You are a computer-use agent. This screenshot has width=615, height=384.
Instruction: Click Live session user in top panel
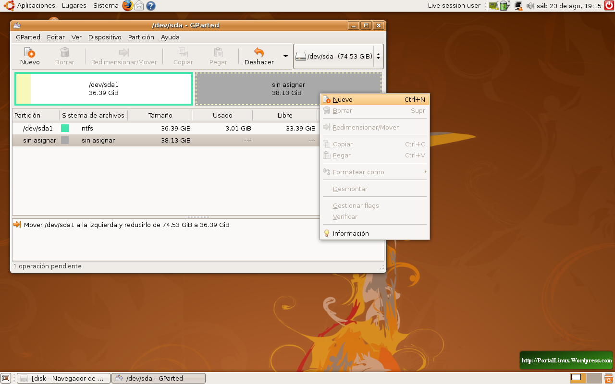pyautogui.click(x=454, y=6)
